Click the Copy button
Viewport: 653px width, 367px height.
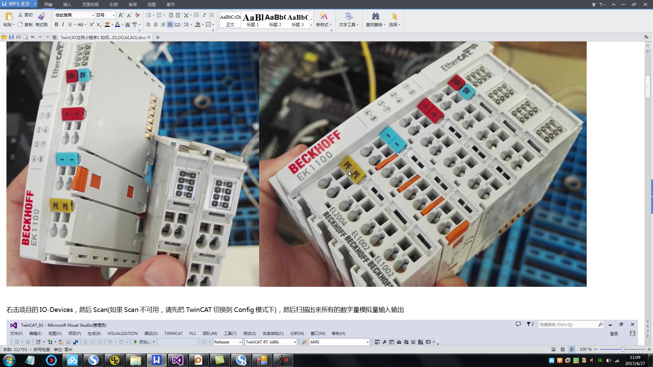[x=25, y=24]
